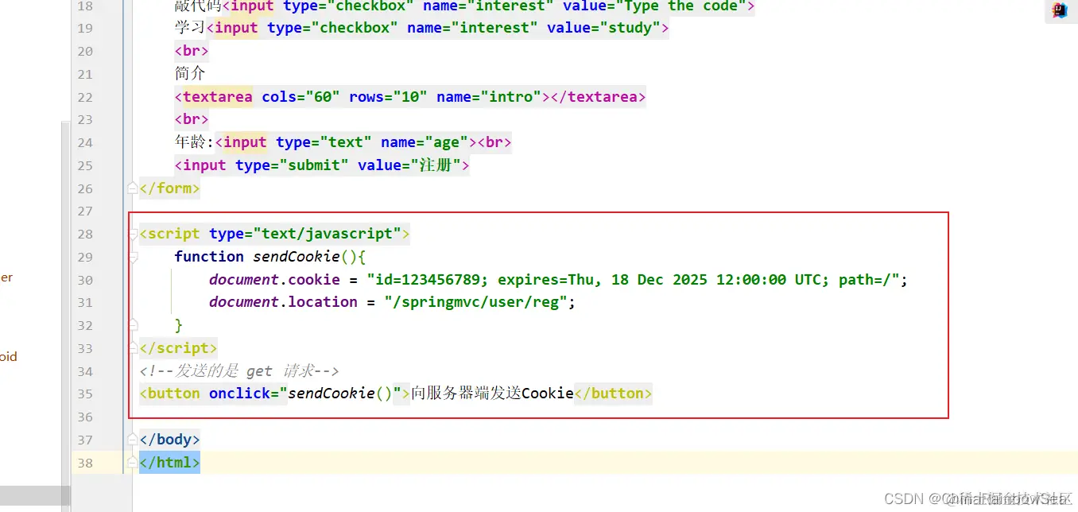Click line number 25 in gutter
The image size is (1078, 512).
(x=84, y=166)
